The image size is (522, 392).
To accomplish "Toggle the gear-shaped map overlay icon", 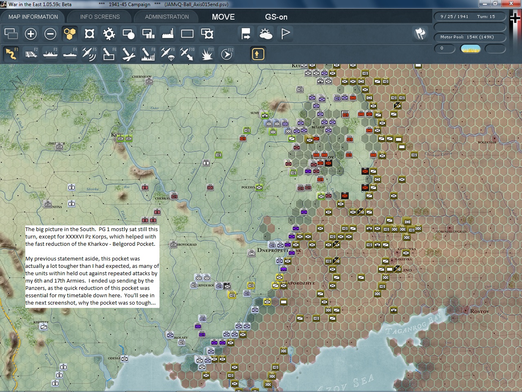I will (109, 33).
